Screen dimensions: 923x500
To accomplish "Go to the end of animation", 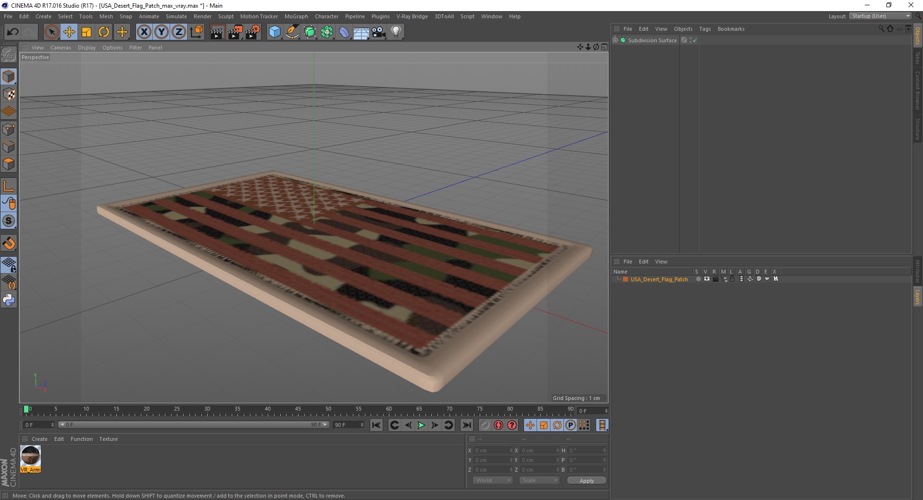I will pyautogui.click(x=466, y=425).
